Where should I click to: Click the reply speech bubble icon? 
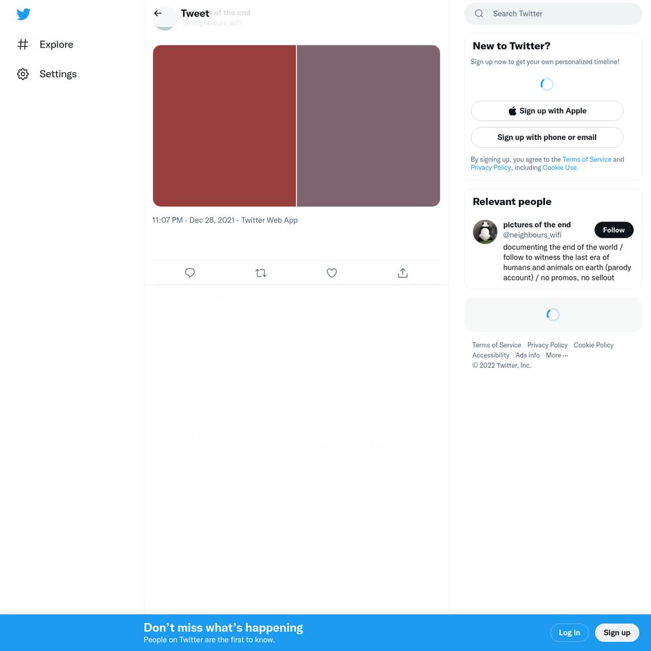tap(189, 273)
